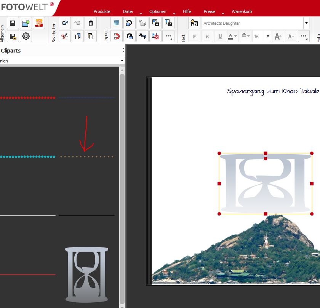This screenshot has width=320, height=308.
Task: Click the magnet snap icon
Action: 117,37
